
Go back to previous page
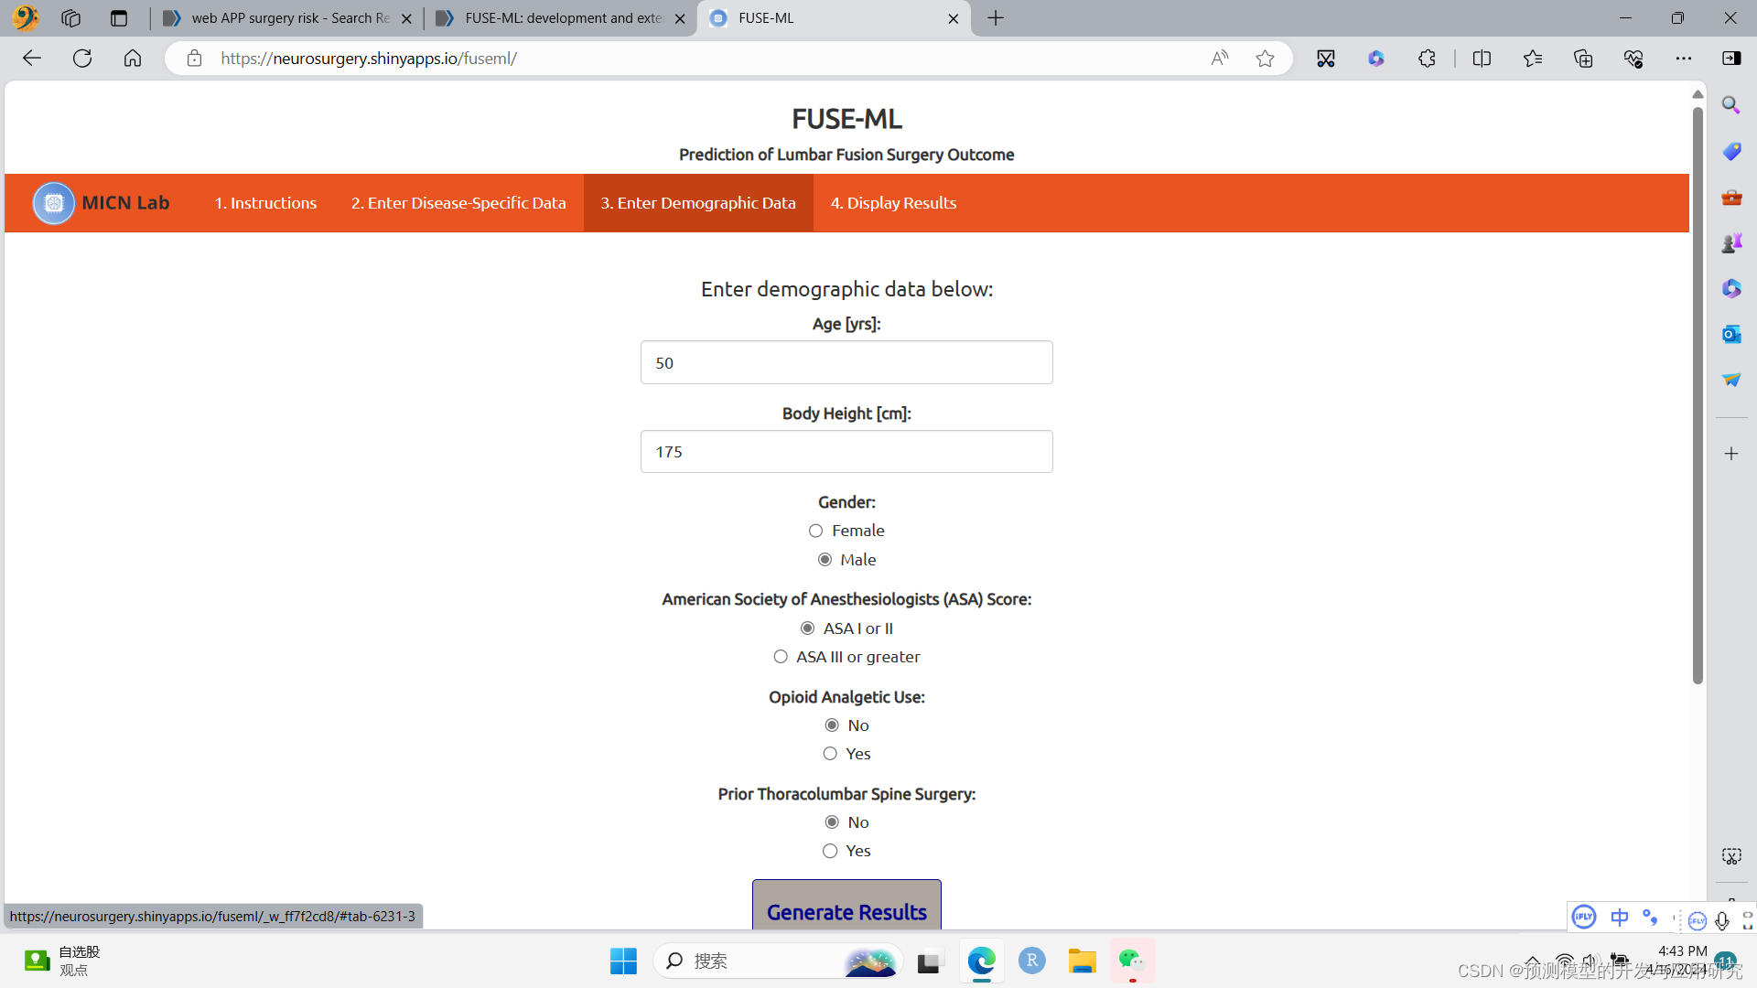point(32,59)
